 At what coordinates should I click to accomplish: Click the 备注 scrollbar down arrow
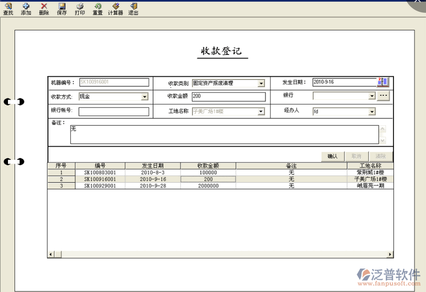tap(382, 141)
